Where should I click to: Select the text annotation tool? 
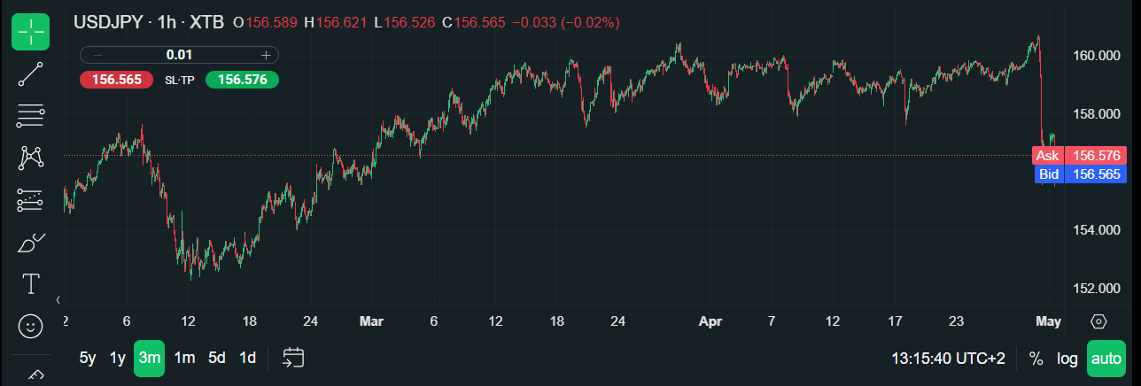coord(31,283)
